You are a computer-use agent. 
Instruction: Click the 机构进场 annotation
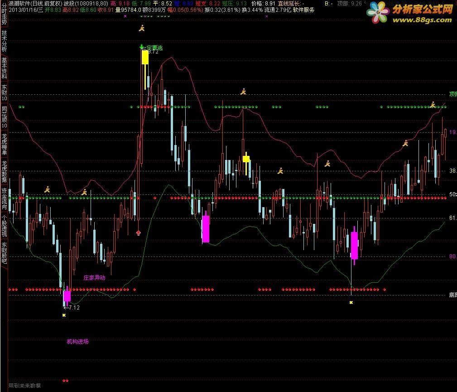[x=77, y=342]
